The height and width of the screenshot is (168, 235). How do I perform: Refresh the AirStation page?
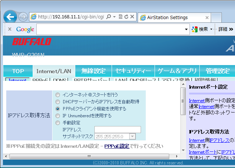click(126, 17)
